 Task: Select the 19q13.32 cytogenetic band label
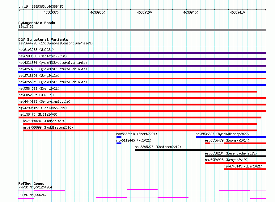tap(26, 27)
